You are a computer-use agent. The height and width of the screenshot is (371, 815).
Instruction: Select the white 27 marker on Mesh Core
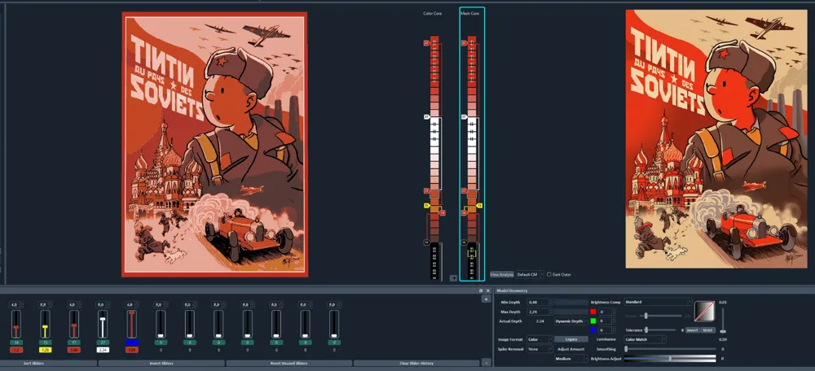pos(464,117)
